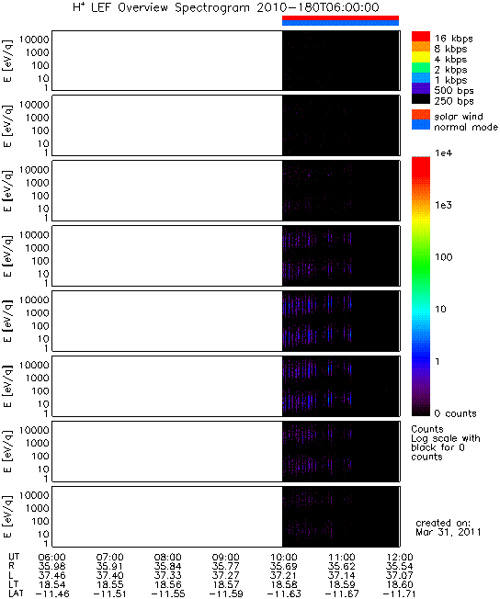
Task: Click the light blue 1 kbps swatch
Action: click(x=421, y=77)
